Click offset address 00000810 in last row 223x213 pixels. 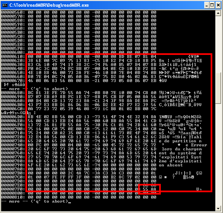12,197
